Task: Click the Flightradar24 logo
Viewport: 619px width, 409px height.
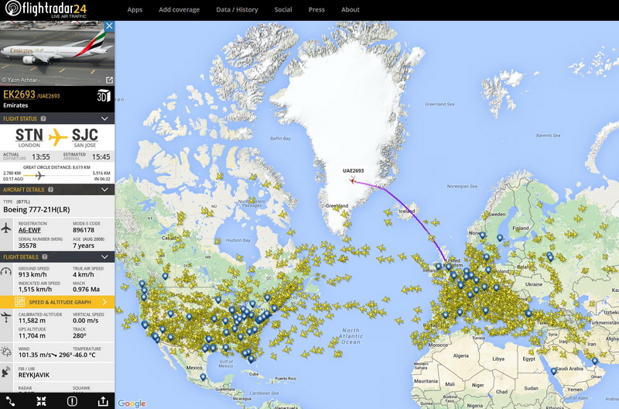Action: 46,9
